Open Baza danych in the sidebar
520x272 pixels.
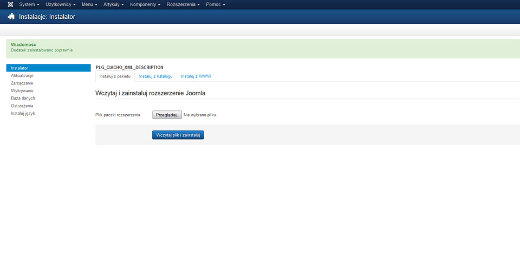23,98
